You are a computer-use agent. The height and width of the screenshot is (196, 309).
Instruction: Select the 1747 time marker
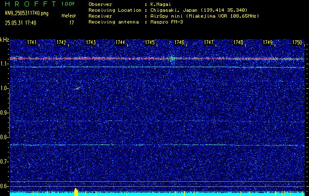(208, 42)
